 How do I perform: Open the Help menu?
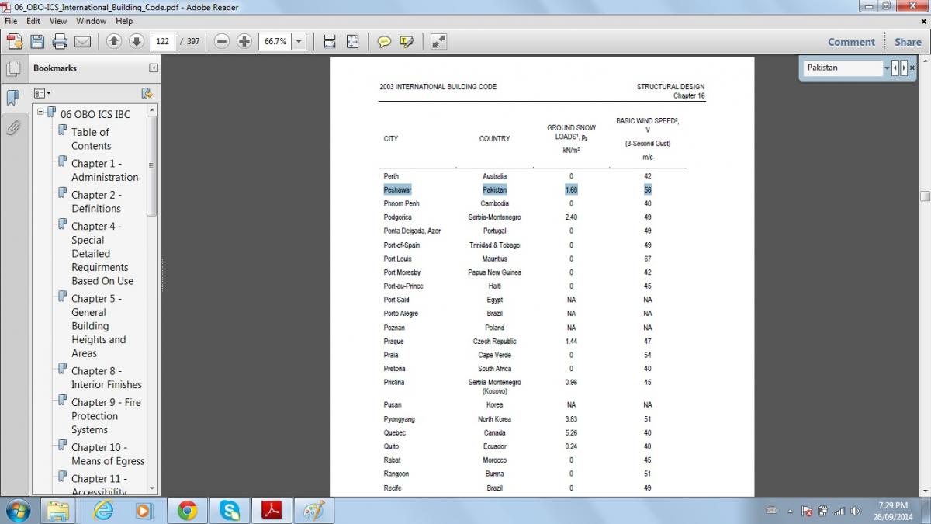pos(124,21)
